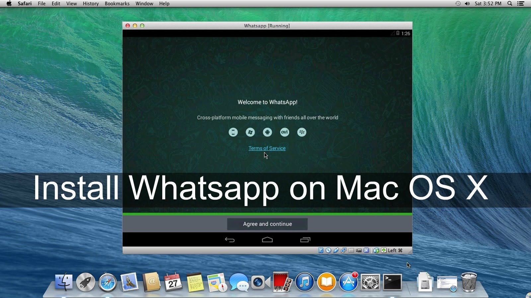Click the Ovi platform icon
Screen dimensions: 531x298
pyautogui.click(x=284, y=132)
